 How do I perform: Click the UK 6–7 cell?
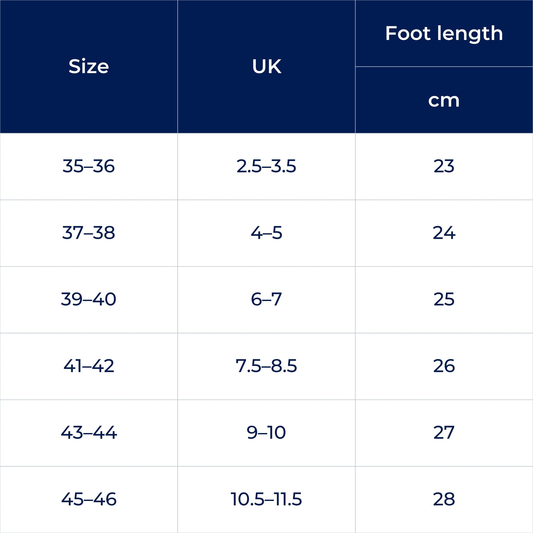(x=266, y=299)
